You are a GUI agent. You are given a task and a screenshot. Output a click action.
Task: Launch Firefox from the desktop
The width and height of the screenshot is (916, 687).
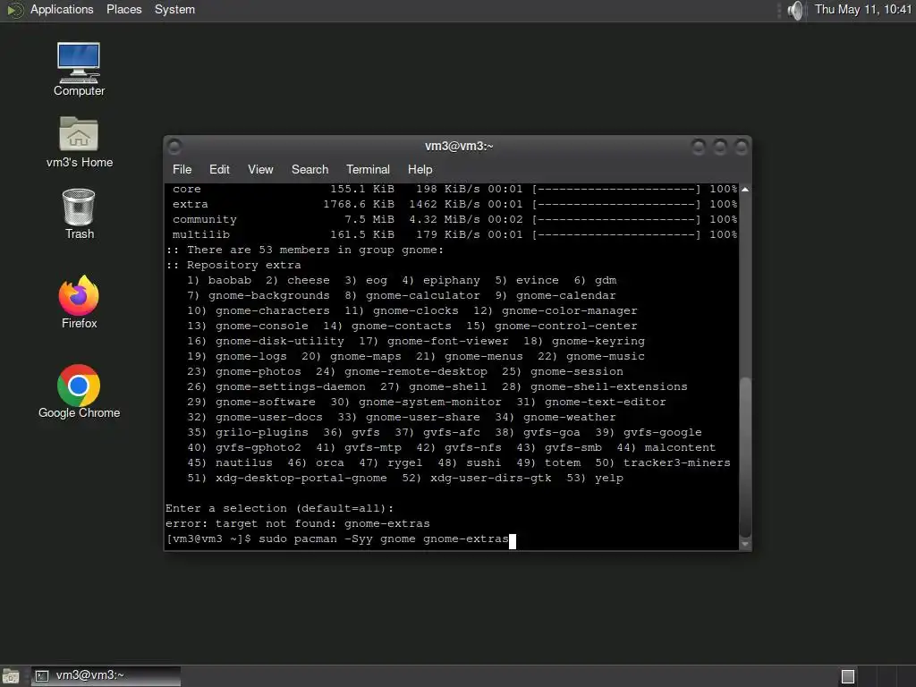pos(79,302)
